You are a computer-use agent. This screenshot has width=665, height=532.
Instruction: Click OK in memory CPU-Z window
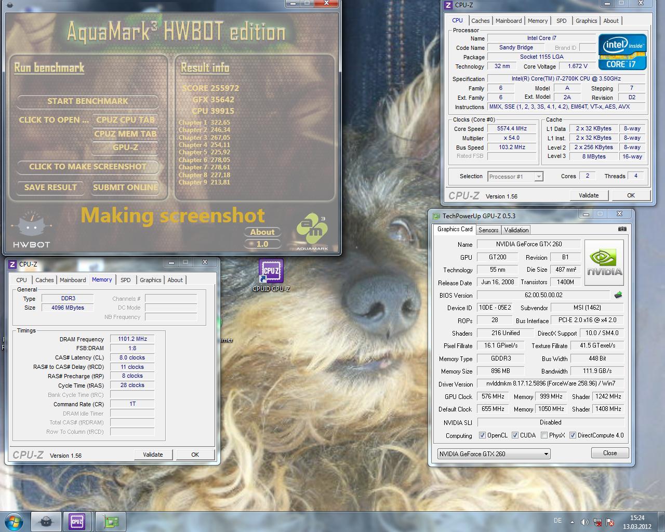click(195, 455)
